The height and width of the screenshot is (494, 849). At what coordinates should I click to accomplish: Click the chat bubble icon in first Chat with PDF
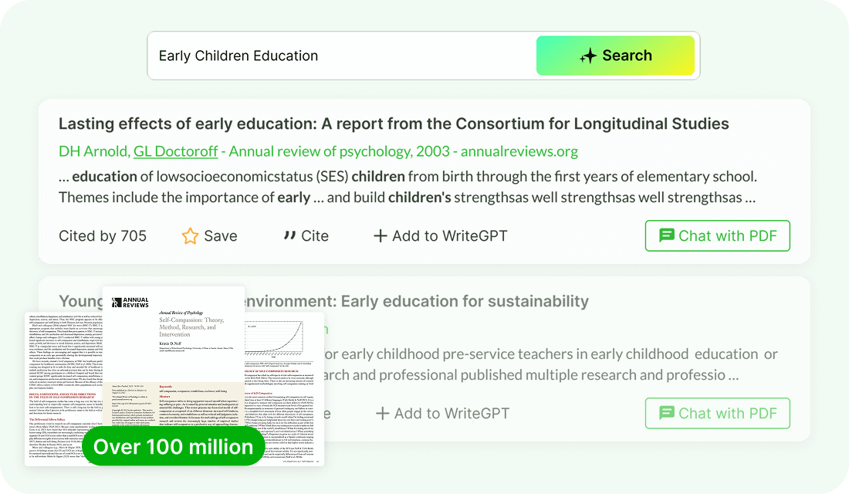pos(667,235)
